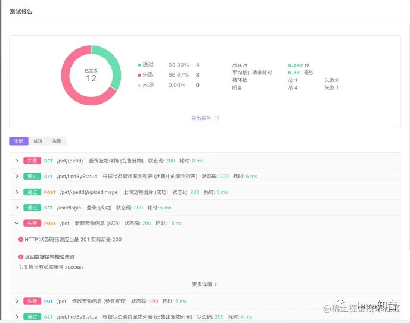The image size is (410, 323).
Task: Select the 成功 filter tab
Action: (x=38, y=141)
